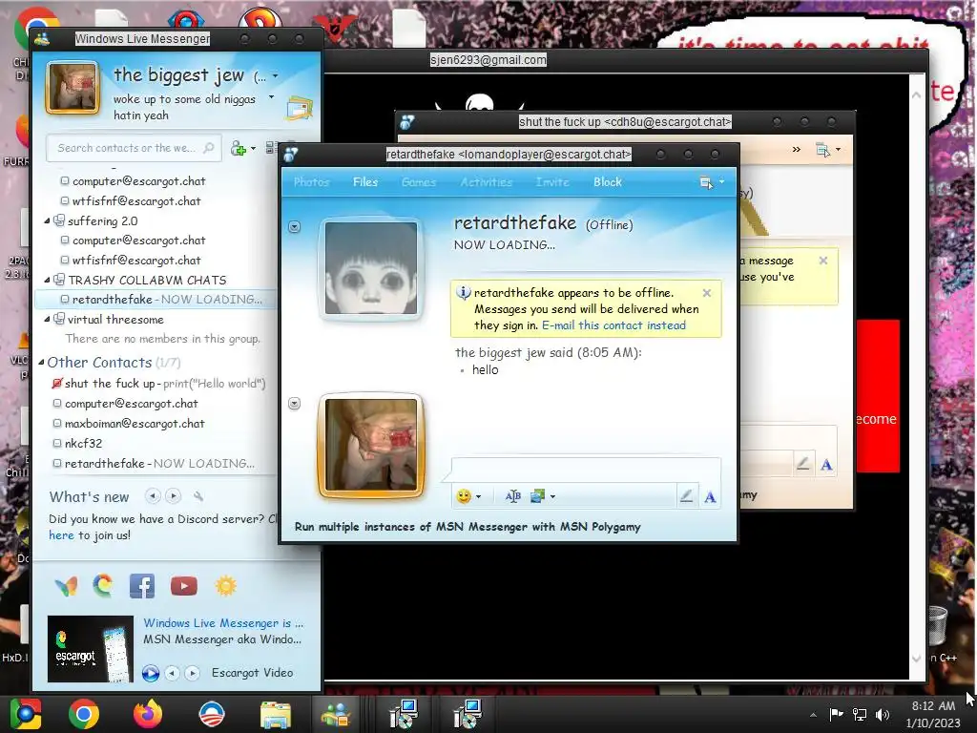Select maxboiman@escargot.chat contact

(x=135, y=424)
